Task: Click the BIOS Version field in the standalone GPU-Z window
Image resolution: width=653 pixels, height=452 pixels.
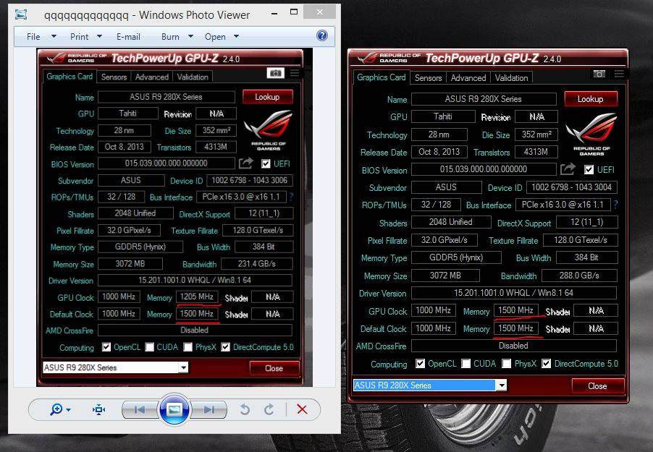Action: 484,169
